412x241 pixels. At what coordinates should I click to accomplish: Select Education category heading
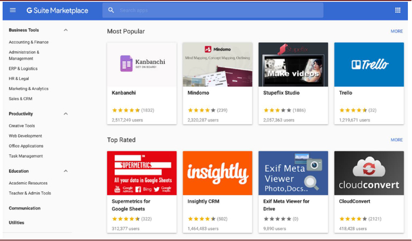19,171
